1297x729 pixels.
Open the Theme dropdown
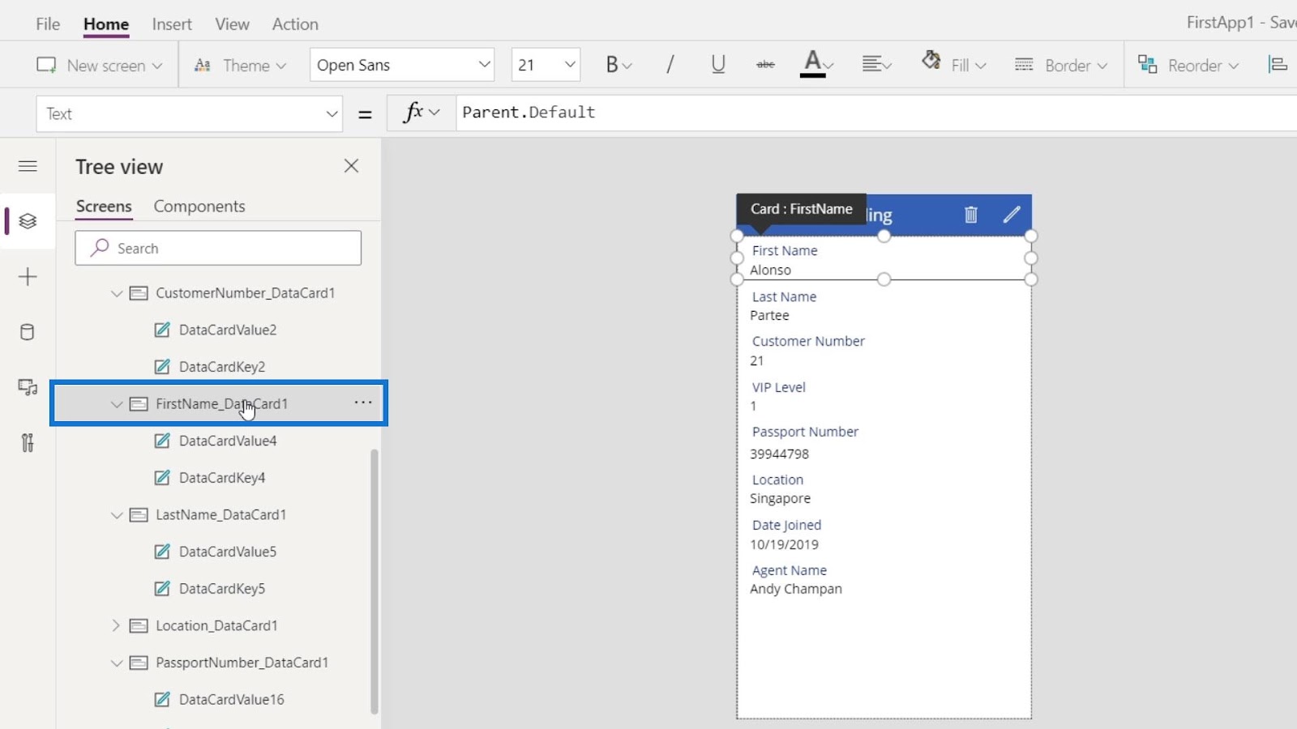240,66
